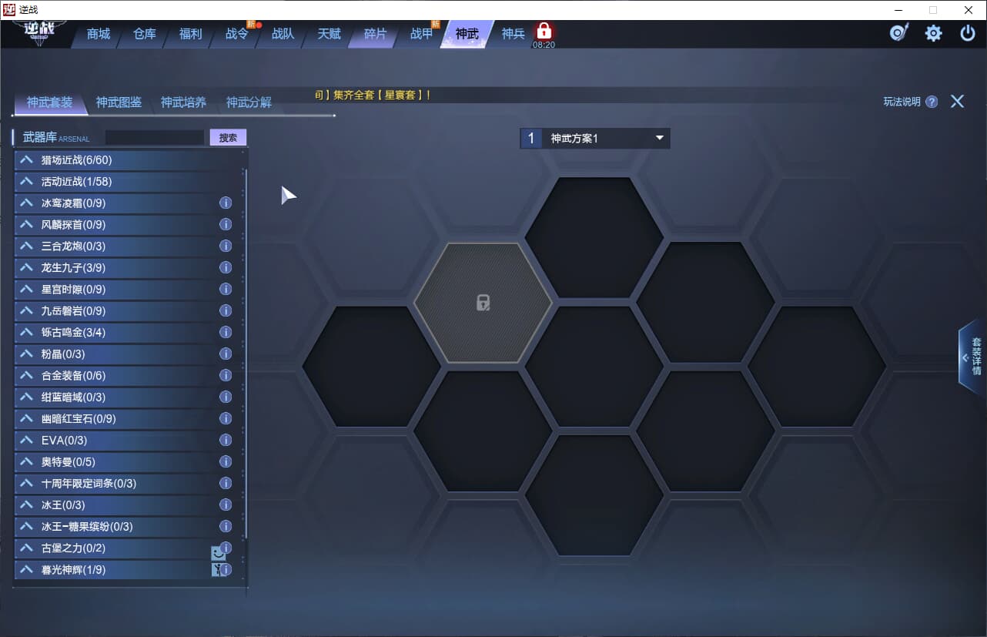Toggle the 风麟探首(0/9) chevron

click(27, 225)
